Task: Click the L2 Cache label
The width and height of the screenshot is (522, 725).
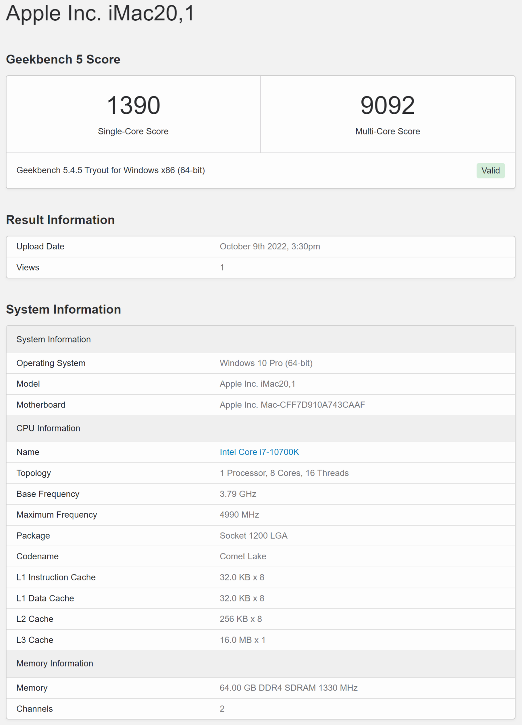Action: coord(35,619)
